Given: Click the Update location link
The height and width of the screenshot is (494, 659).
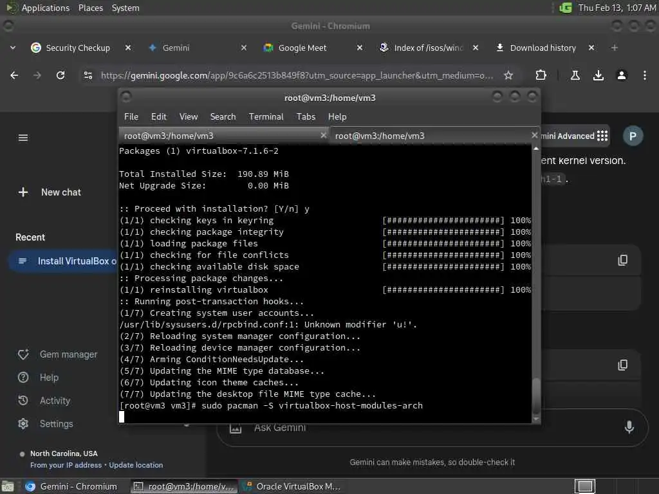Looking at the screenshot, I should [136, 465].
